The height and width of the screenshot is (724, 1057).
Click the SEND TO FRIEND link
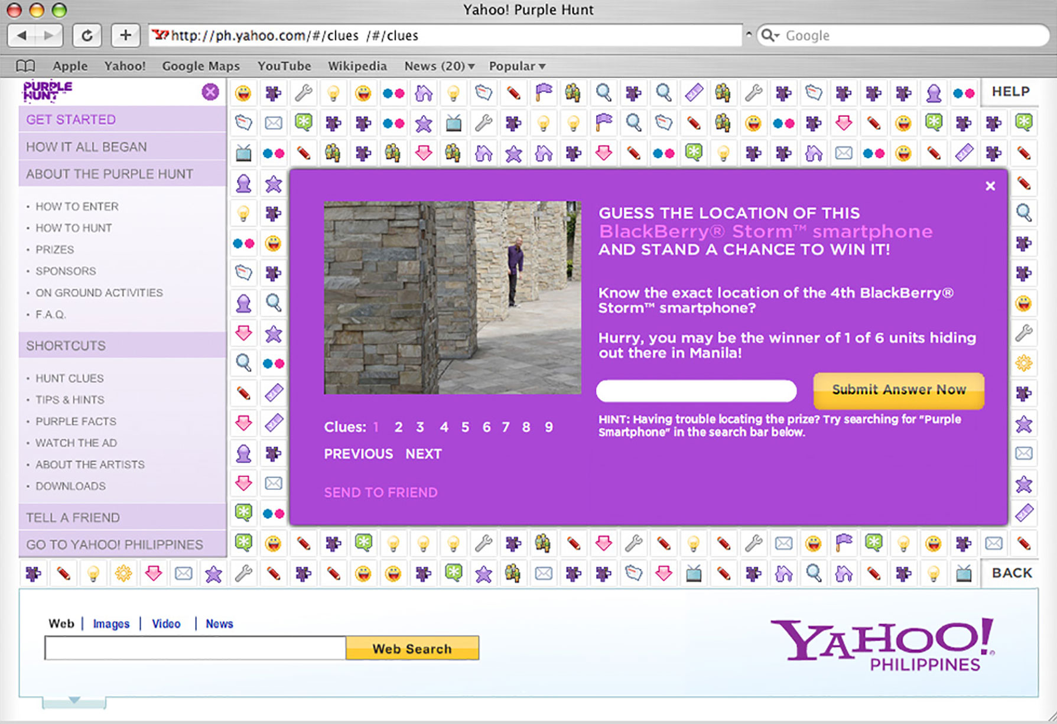(380, 492)
